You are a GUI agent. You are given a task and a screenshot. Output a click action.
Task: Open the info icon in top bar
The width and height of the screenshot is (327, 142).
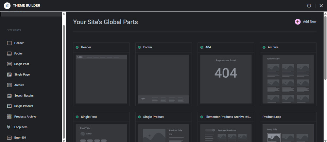click(x=309, y=6)
